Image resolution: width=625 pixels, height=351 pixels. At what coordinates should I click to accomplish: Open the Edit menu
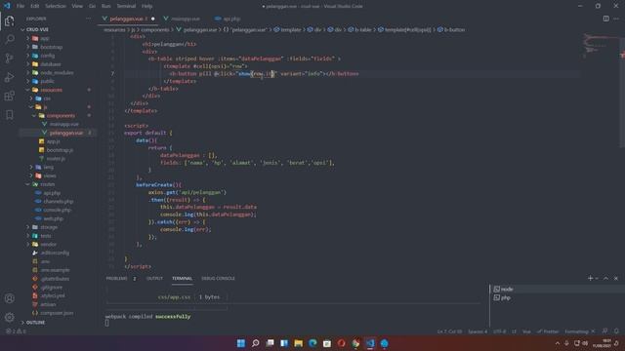(35, 6)
